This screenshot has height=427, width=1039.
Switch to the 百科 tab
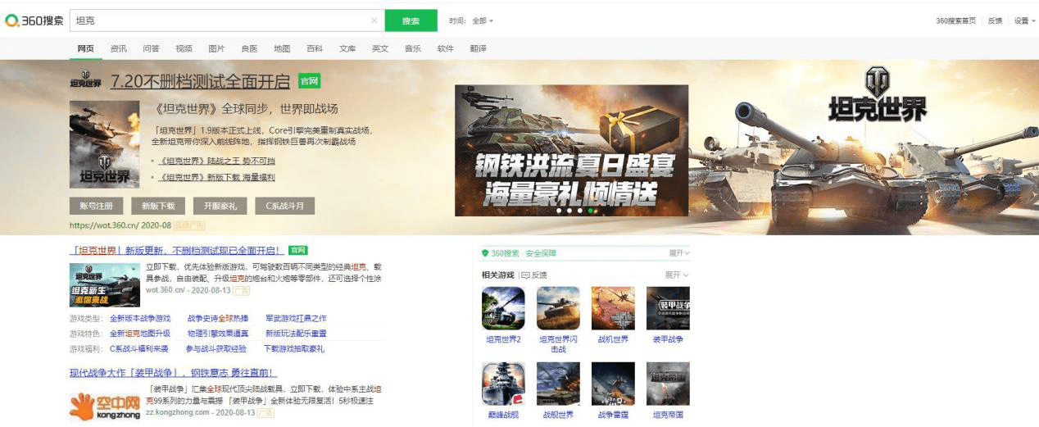click(315, 48)
